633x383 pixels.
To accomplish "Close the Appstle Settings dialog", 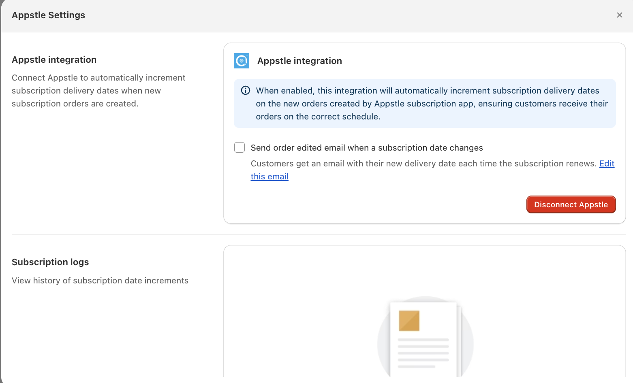I will (x=619, y=15).
